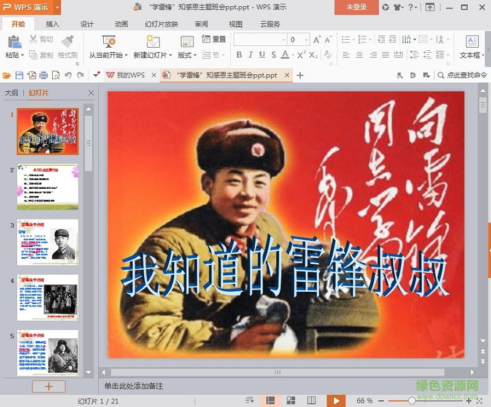491x407 pixels.
Task: Toggle Italic formatting
Action: tap(250, 55)
